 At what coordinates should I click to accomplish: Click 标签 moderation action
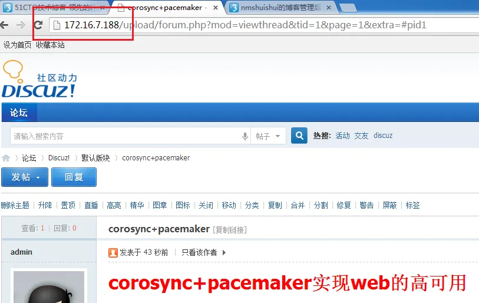(x=412, y=205)
